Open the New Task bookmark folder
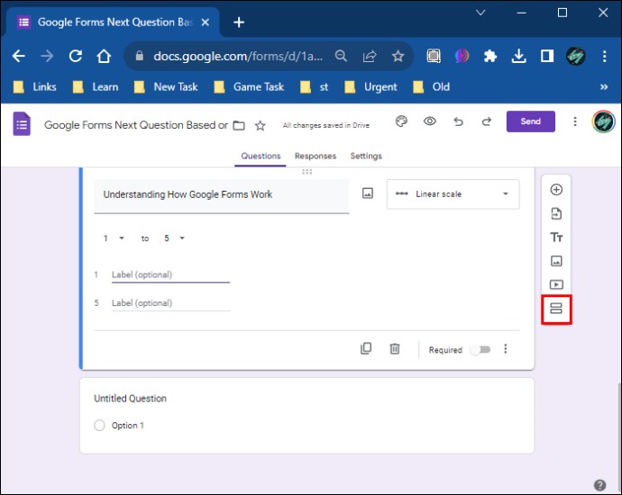 pos(166,86)
